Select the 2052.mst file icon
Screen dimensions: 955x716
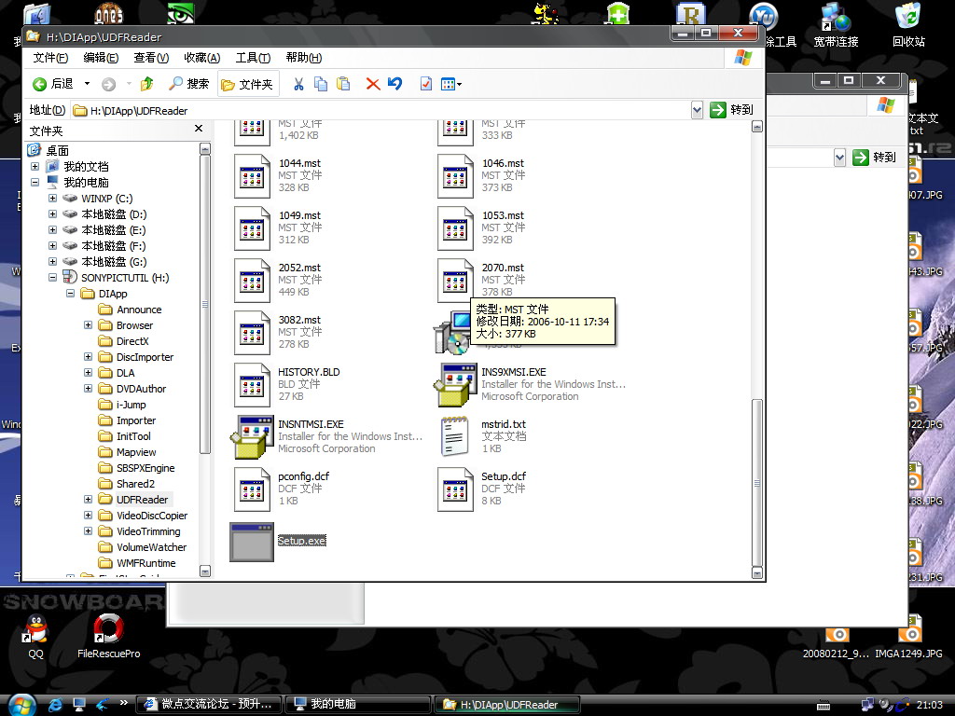(x=252, y=281)
